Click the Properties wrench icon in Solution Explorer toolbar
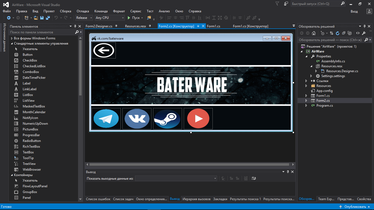This screenshot has width=374, height=210. point(364,33)
